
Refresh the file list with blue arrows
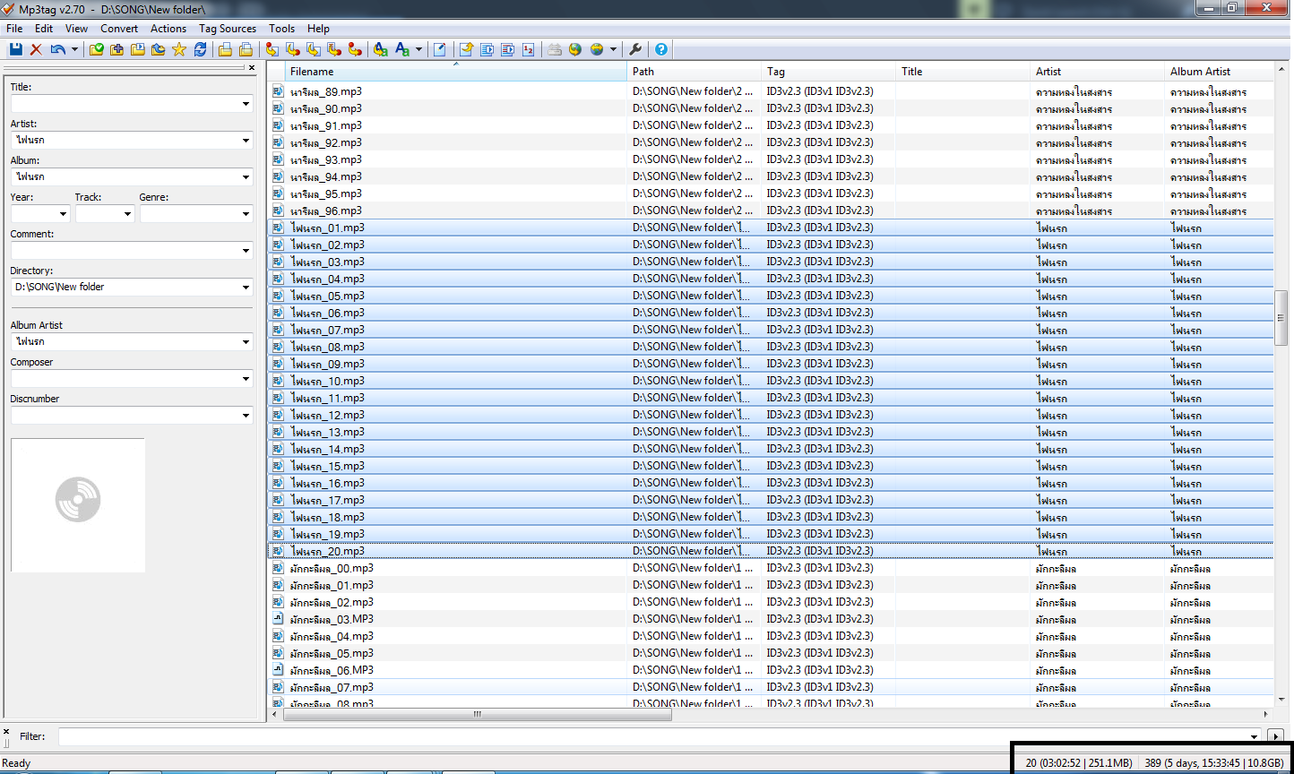[x=200, y=49]
